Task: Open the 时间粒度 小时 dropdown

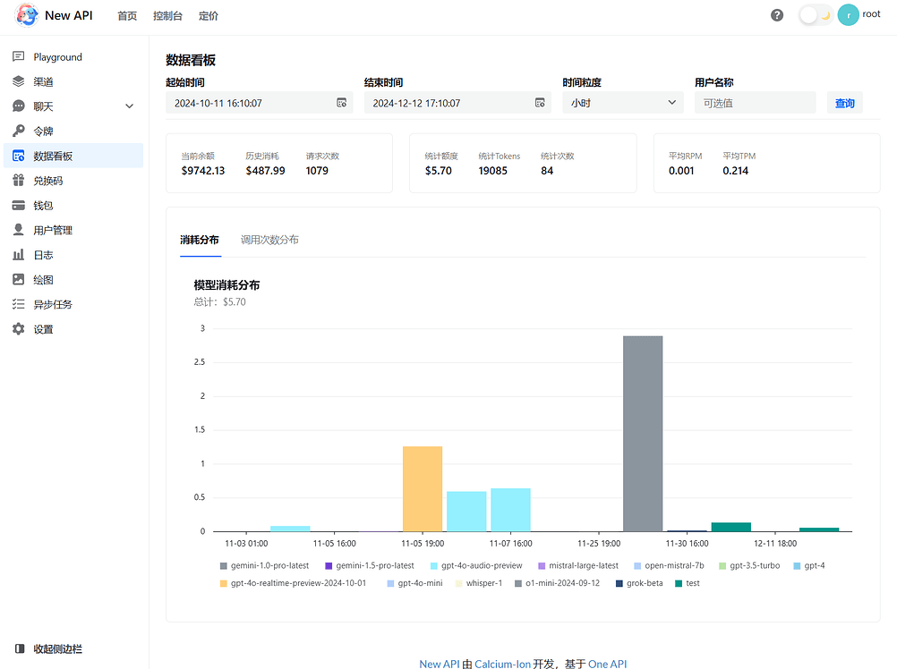Action: [623, 103]
